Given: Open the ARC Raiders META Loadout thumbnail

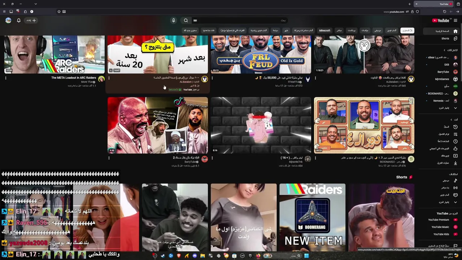Looking at the screenshot, I should tap(54, 54).
